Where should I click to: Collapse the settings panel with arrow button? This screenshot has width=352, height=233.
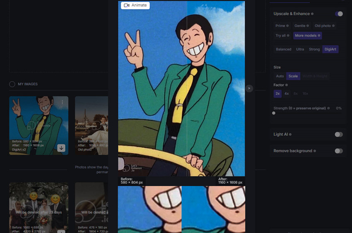click(x=249, y=88)
